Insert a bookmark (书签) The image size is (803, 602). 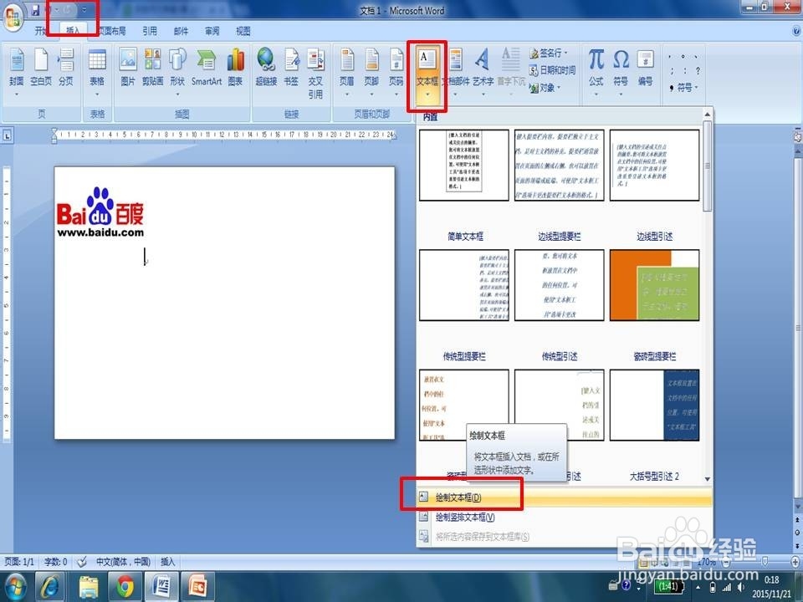point(291,67)
